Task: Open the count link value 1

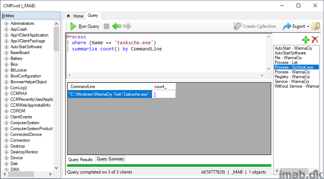Action: pos(155,94)
